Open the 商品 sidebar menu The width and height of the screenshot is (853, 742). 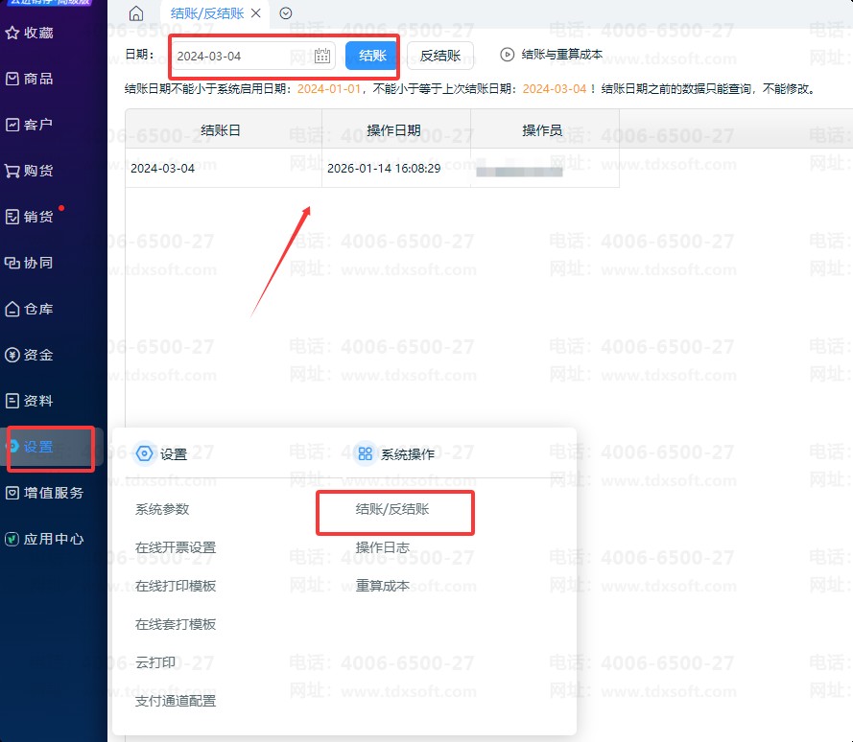(38, 79)
